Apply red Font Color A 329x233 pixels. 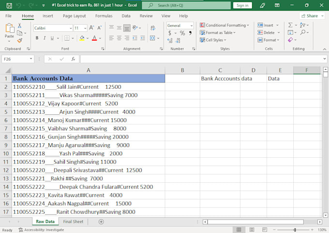tap(94, 38)
